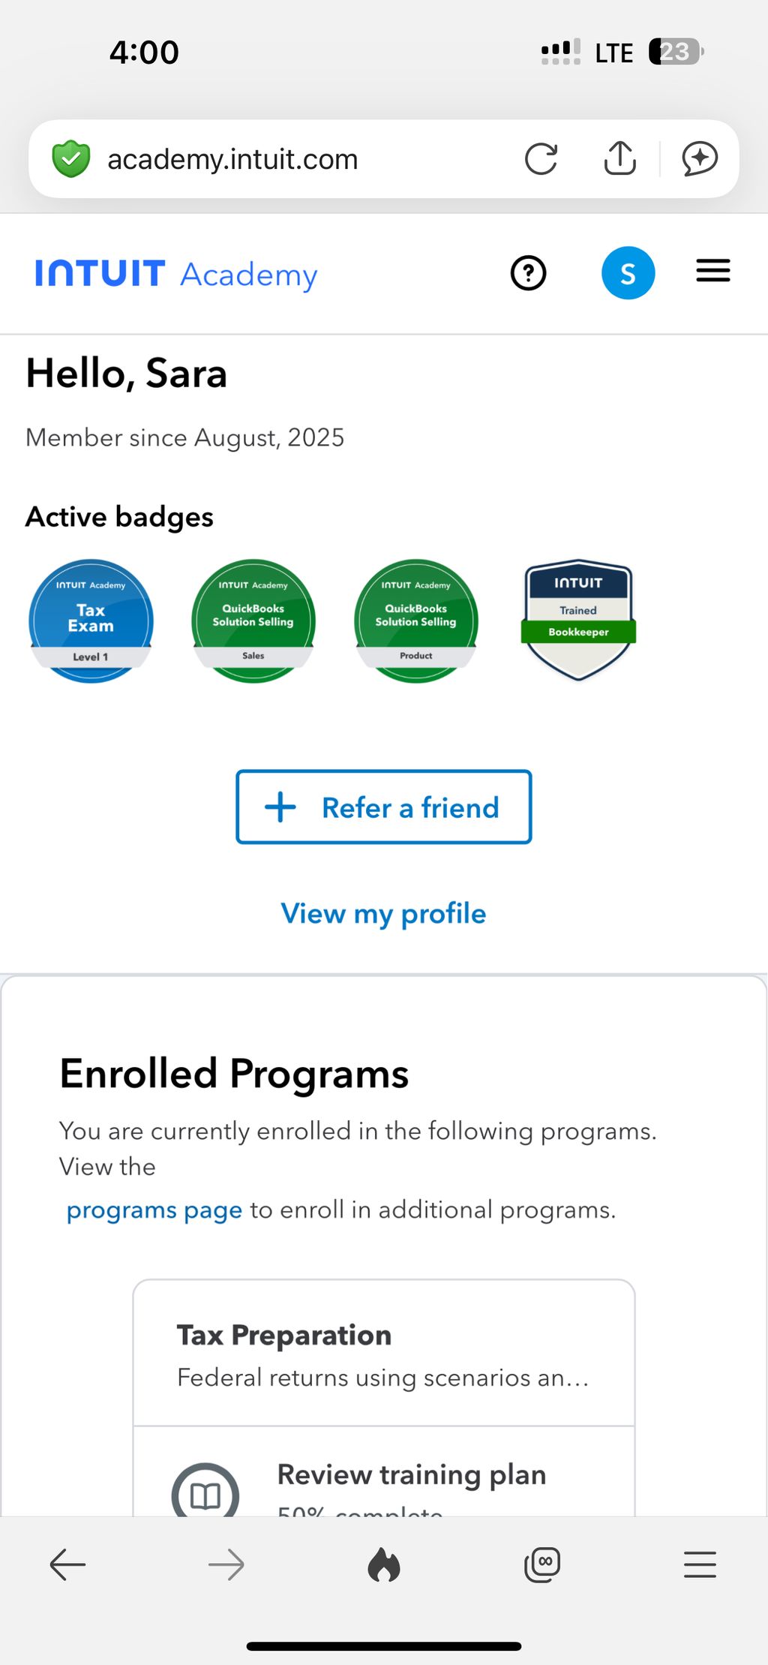Screen dimensions: 768x1665
Task: Tap the fire icon in the bottom toolbar
Action: [384, 1564]
